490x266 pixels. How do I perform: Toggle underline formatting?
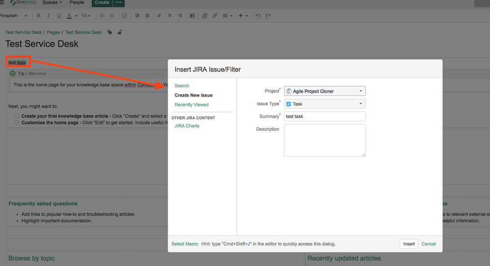coord(59,16)
